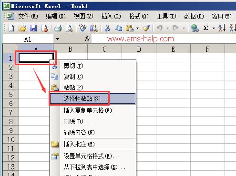Open the Paste options dropdown arrow
236x176 pixels.
point(137,29)
